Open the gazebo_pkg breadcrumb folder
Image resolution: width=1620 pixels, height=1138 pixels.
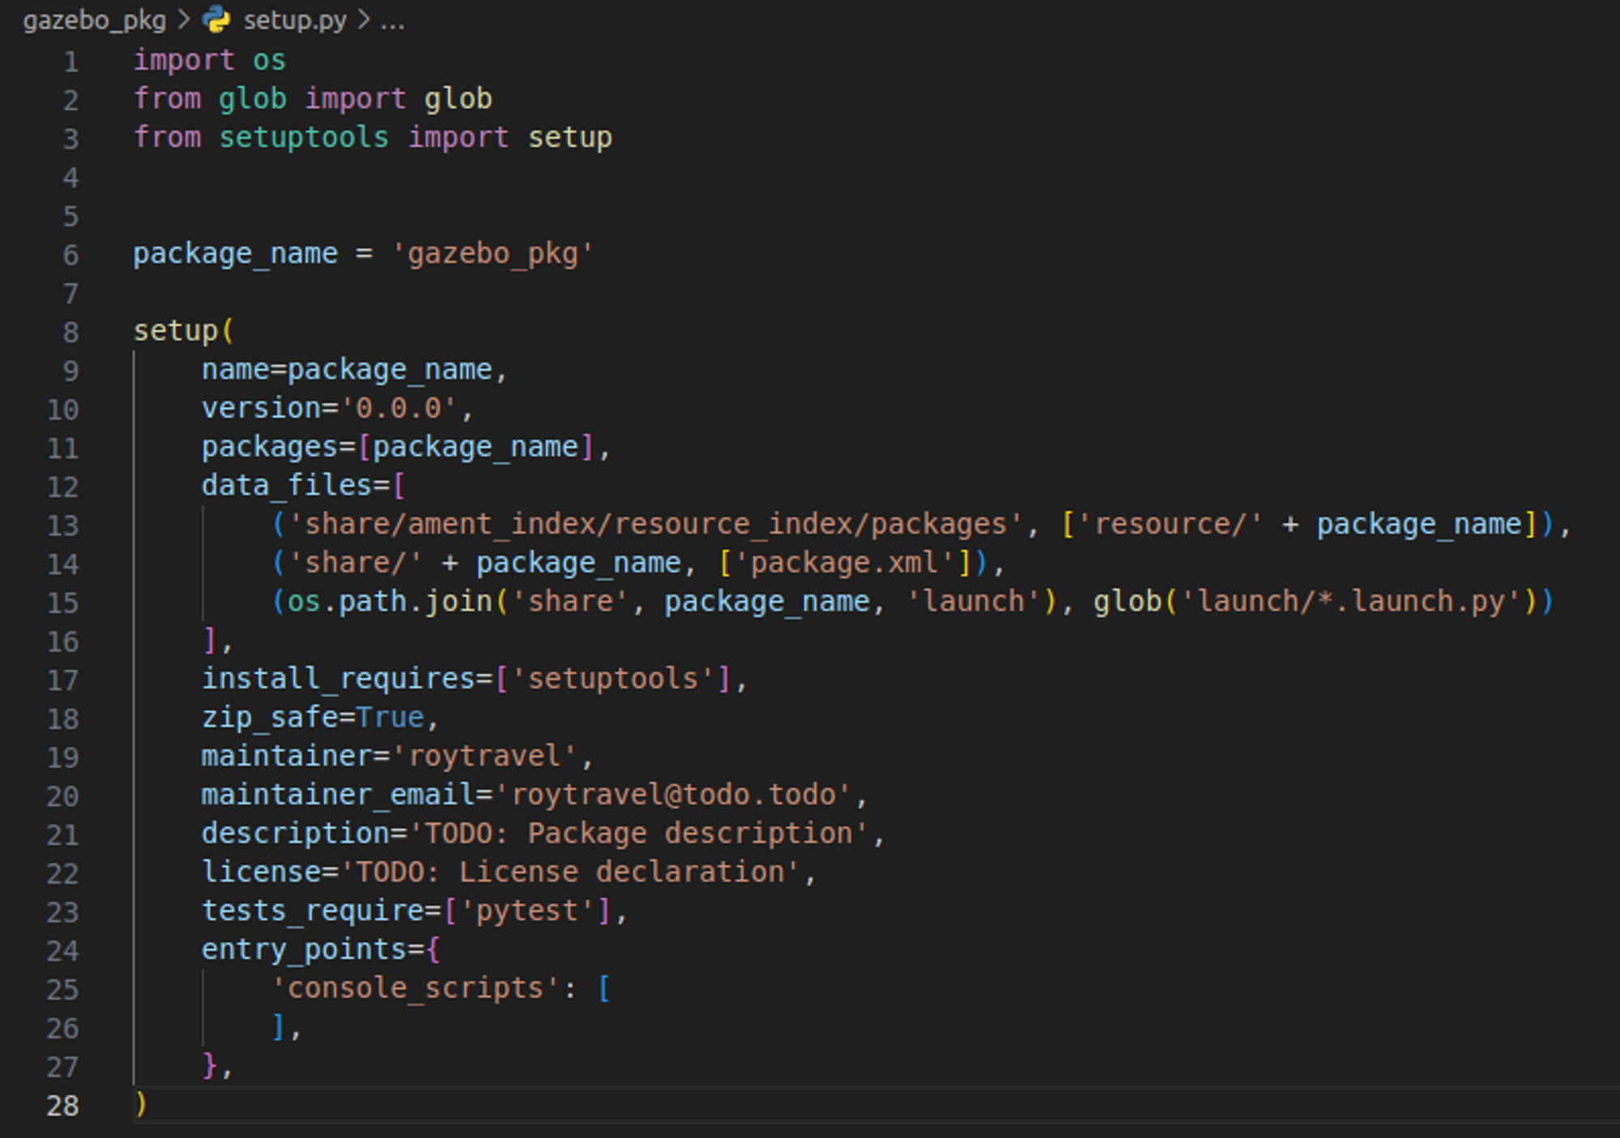[94, 19]
